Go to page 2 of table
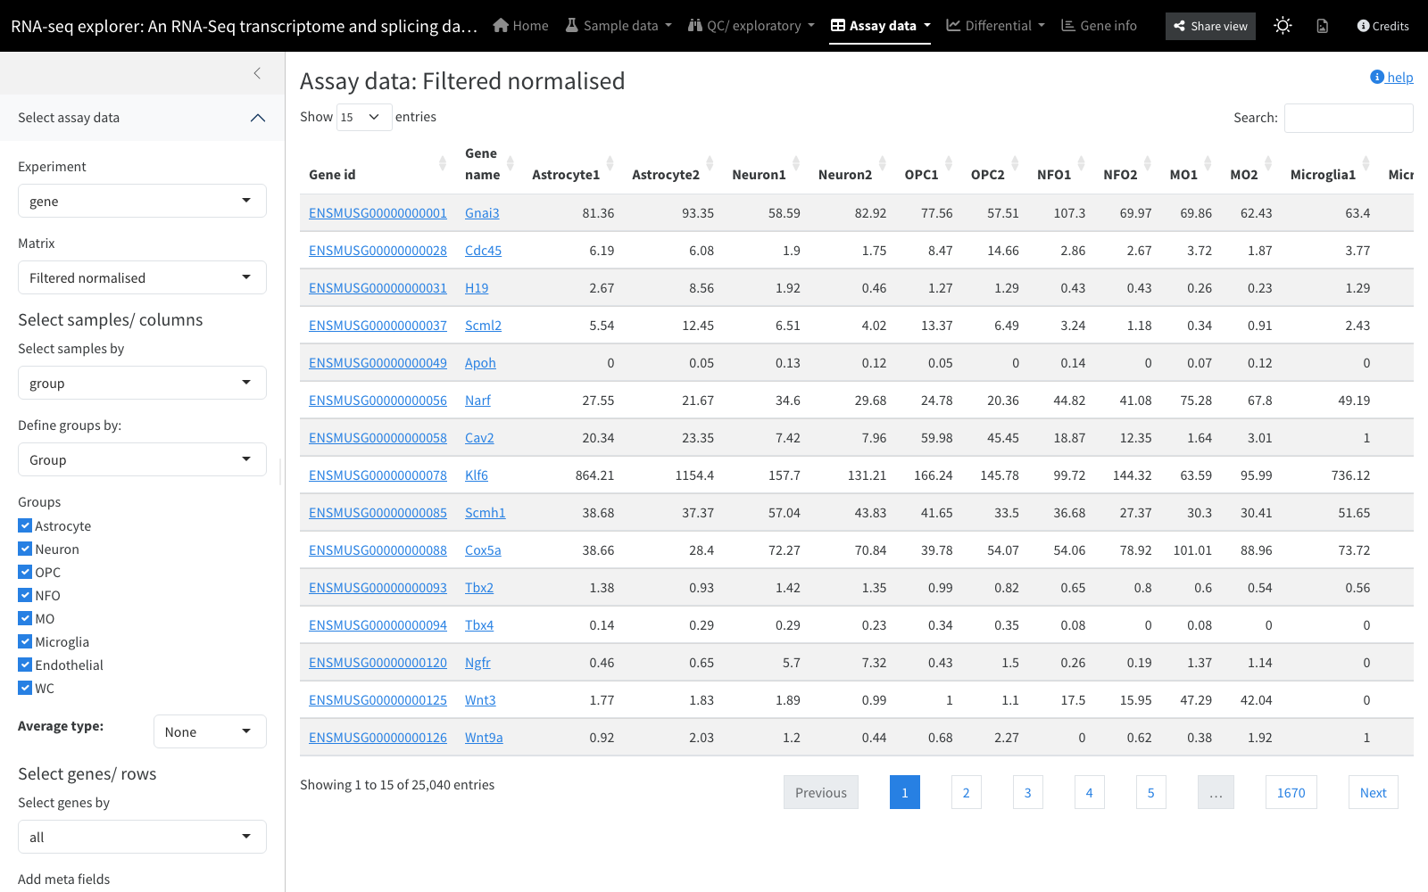The image size is (1428, 892). [966, 792]
